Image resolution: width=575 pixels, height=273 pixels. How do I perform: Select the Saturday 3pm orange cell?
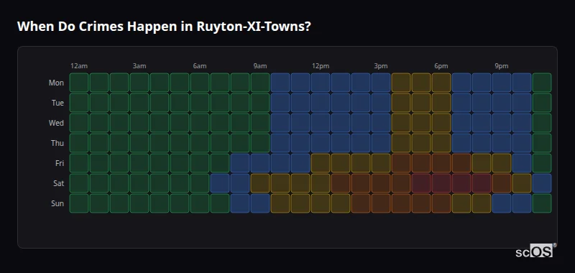coord(381,183)
